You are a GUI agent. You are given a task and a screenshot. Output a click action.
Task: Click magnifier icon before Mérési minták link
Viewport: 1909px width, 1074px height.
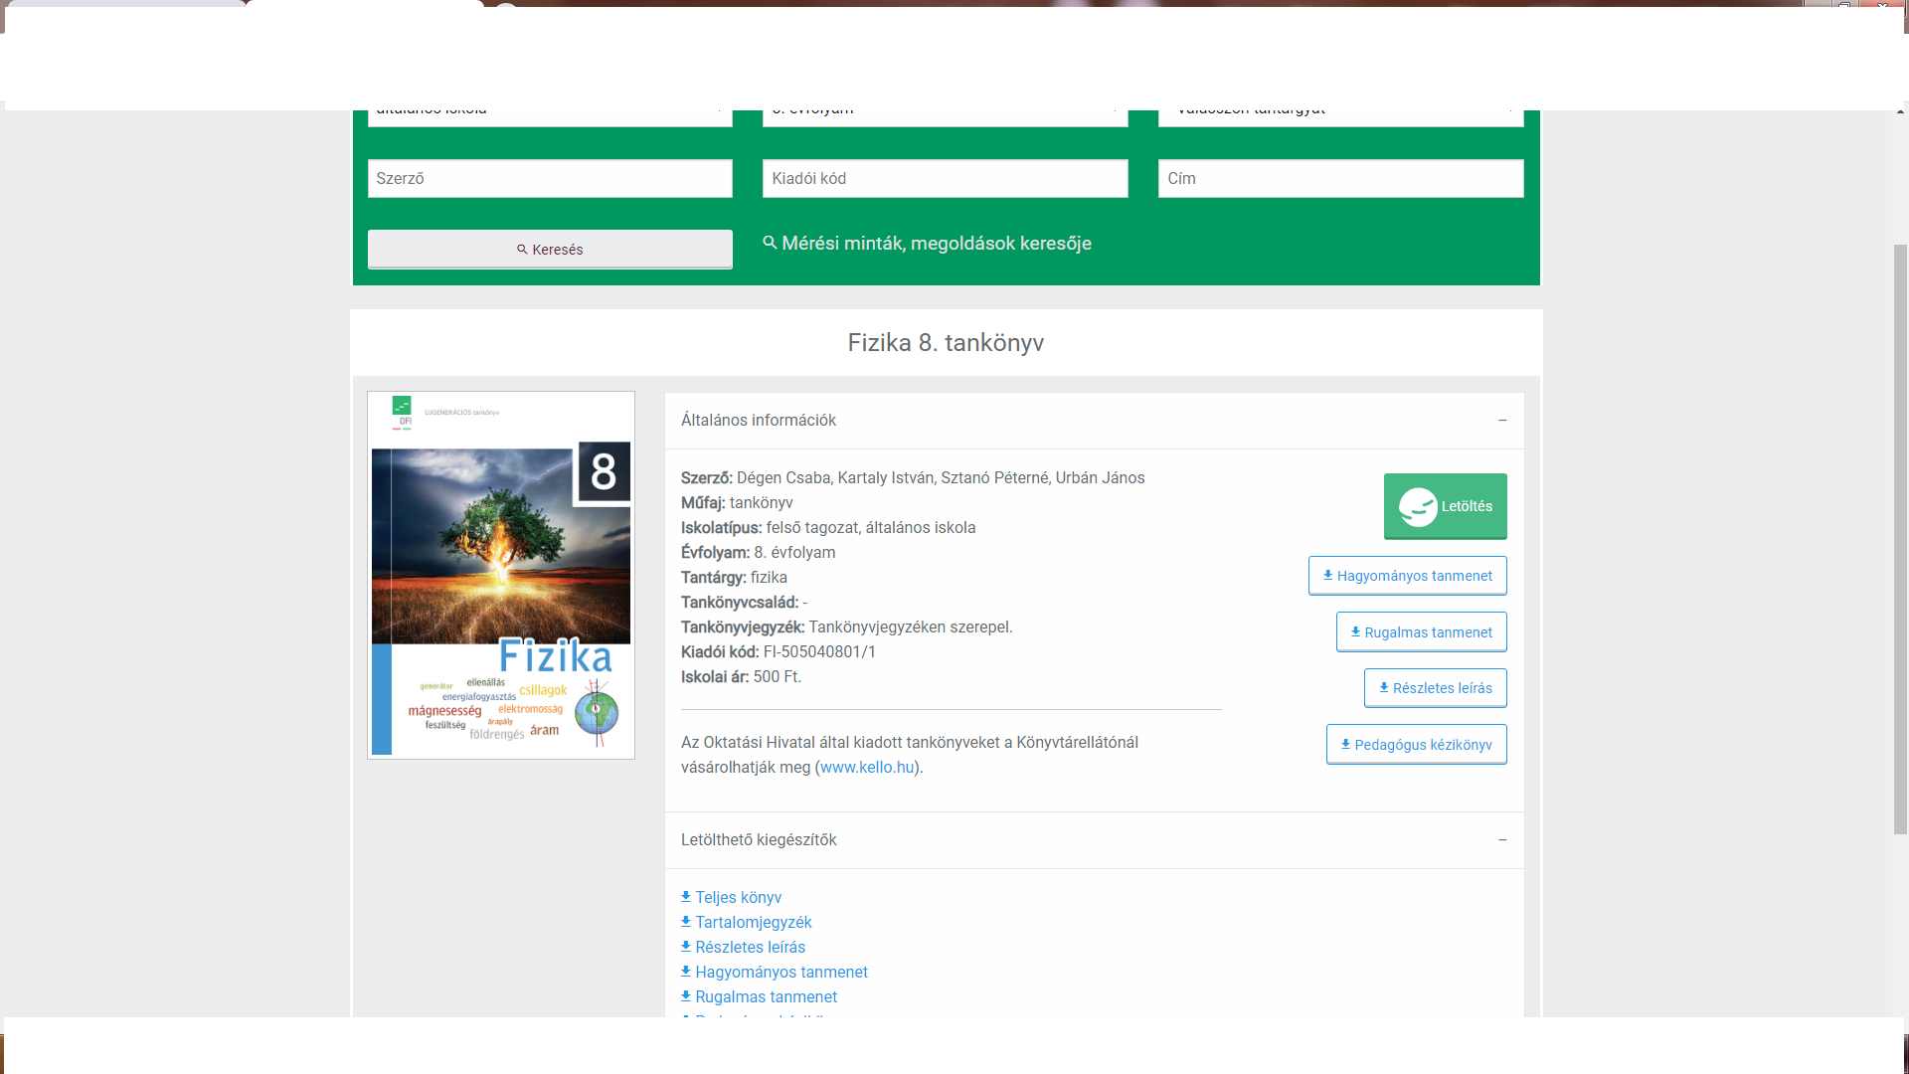tap(770, 243)
